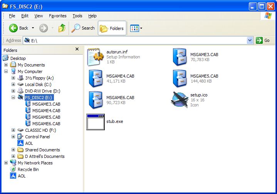This screenshot has height=194, width=277.
Task: Expand the Local Disk (C:) node
Action: (13, 85)
